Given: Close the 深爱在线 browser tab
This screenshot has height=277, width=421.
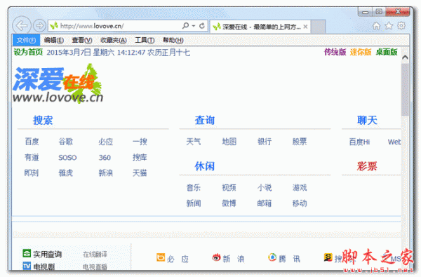Looking at the screenshot, I should pyautogui.click(x=305, y=27).
